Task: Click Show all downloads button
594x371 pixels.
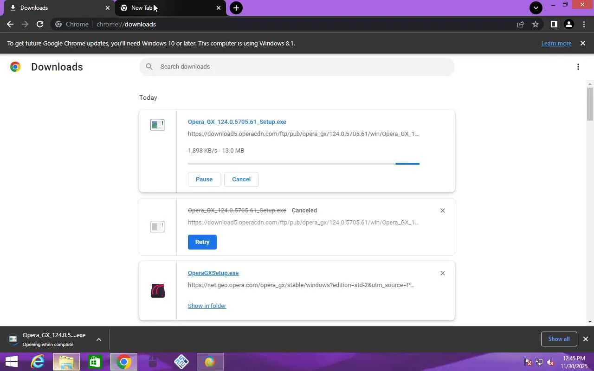Action: click(x=559, y=339)
